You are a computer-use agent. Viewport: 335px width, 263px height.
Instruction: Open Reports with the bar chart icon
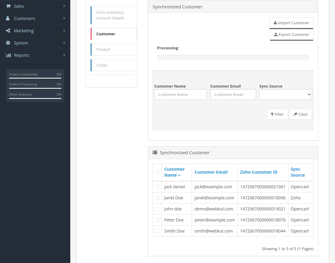pyautogui.click(x=8, y=55)
